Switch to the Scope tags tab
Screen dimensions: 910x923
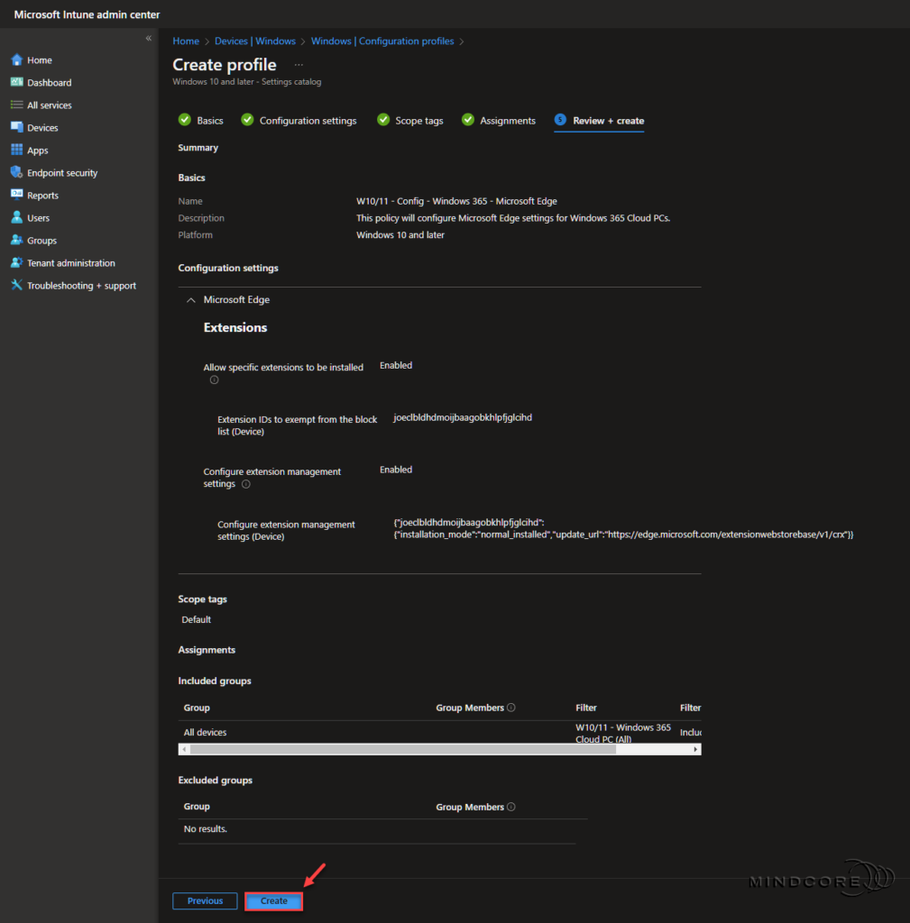418,120
